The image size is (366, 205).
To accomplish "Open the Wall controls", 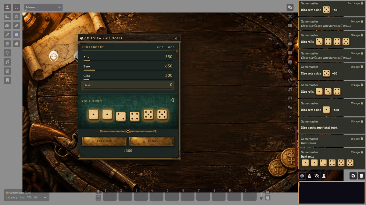I will click(x=7, y=44).
